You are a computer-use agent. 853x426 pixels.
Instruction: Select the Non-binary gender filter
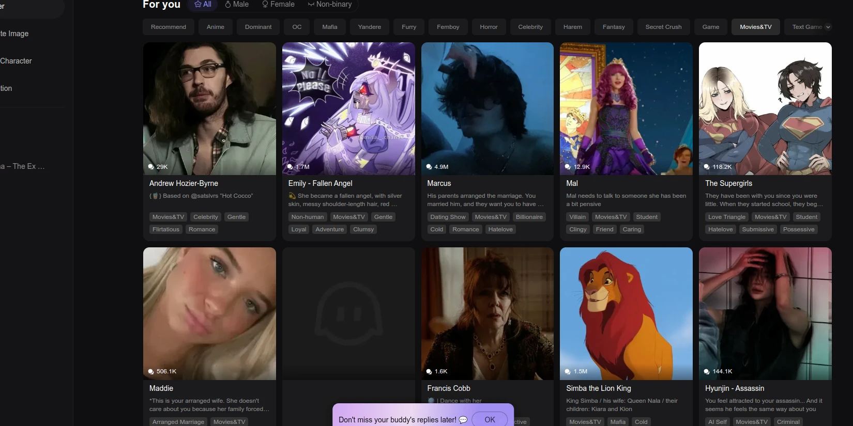click(329, 4)
